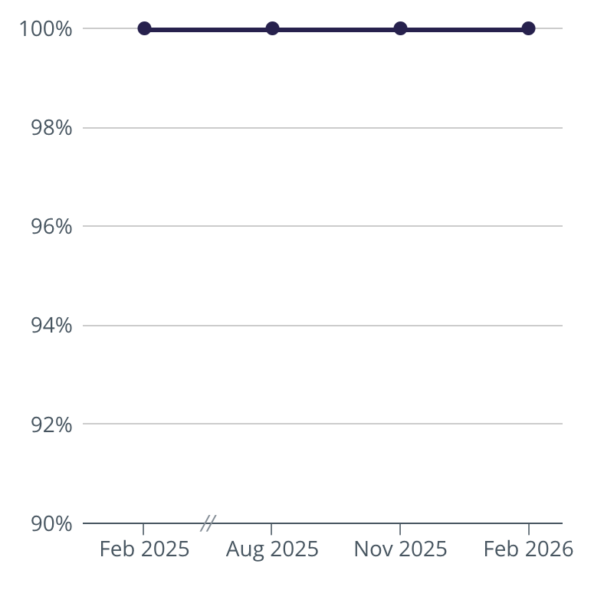Click the x-axis tick mark above Feb 2026
This screenshot has height=590, width=604.
click(x=528, y=529)
